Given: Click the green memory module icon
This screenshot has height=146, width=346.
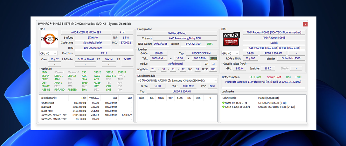Looking at the screenshot, I should pos(214,58).
